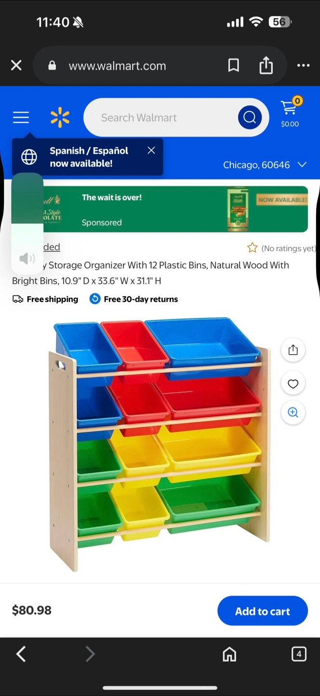320x696 pixels.
Task: Tap the blue search magnifier button
Action: click(x=250, y=117)
